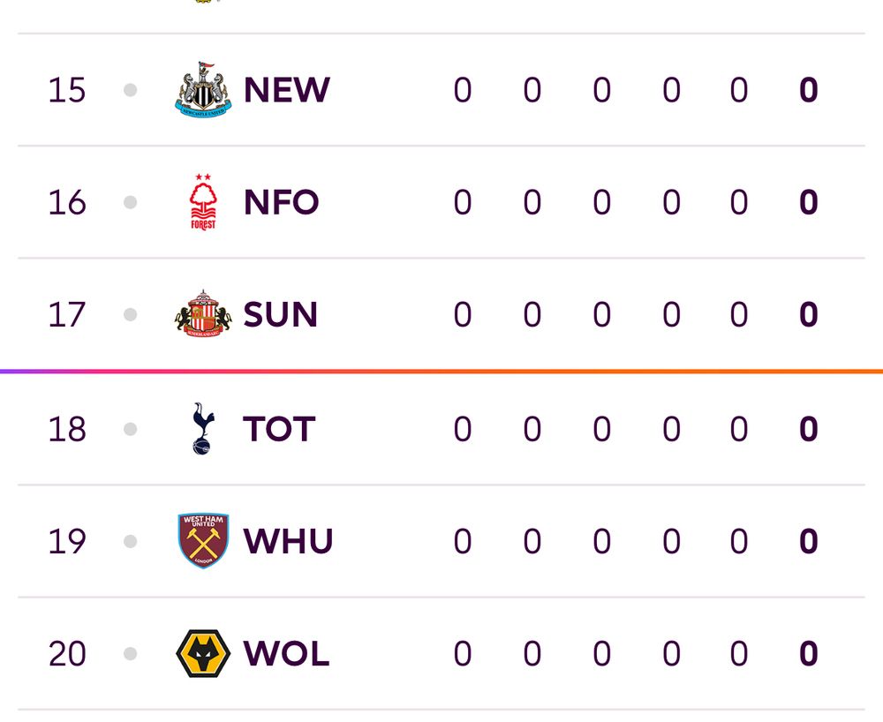This screenshot has width=883, height=722.
Task: Tap the Wolves wolf-head crest
Action: tap(203, 653)
